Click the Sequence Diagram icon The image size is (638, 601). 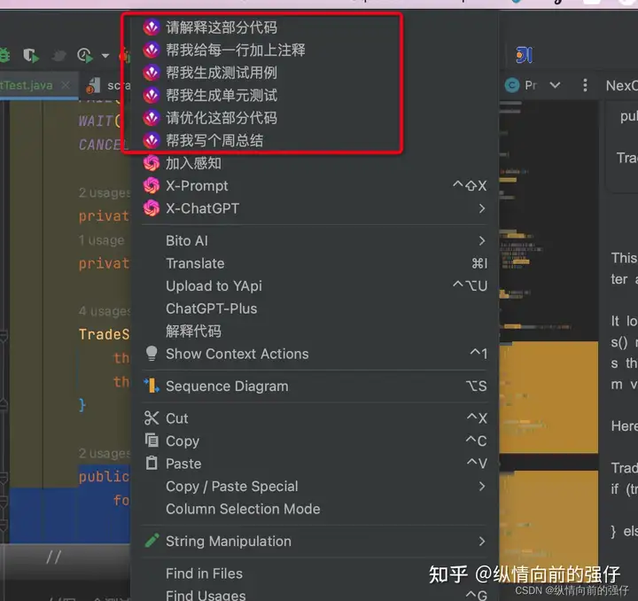coord(152,386)
